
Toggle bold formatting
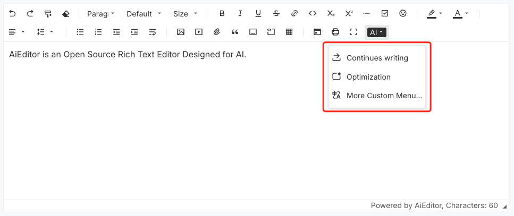point(222,13)
